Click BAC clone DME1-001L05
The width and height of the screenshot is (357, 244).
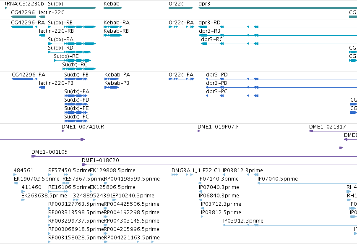pos(194,156)
